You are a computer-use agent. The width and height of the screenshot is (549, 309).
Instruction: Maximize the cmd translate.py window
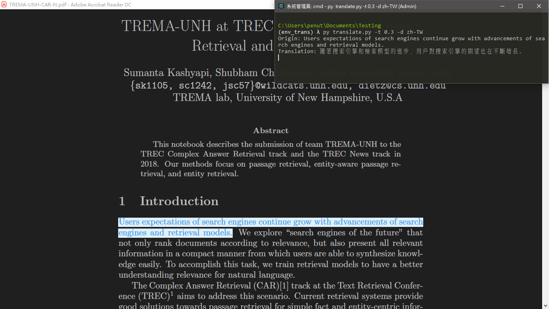[x=520, y=6]
